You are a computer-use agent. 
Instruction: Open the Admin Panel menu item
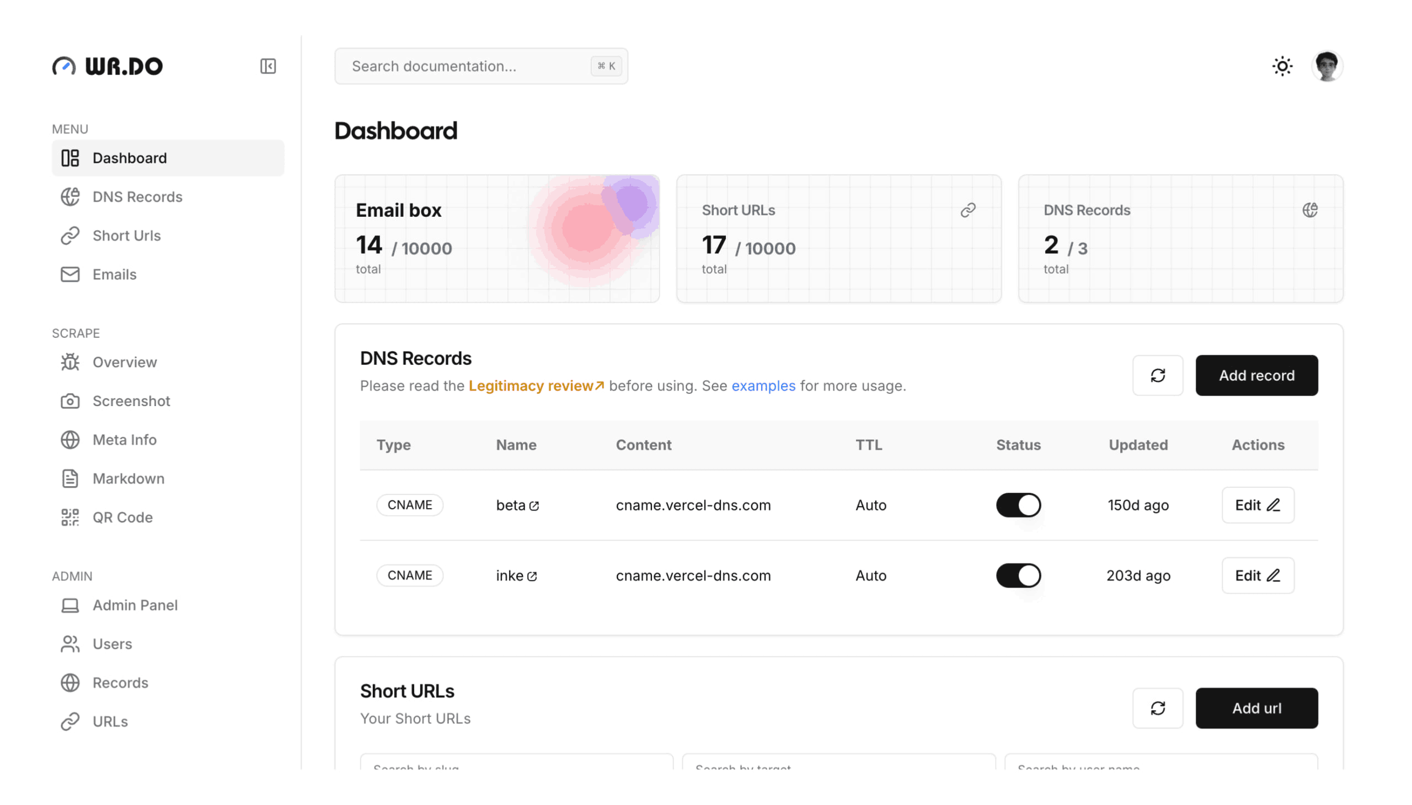click(x=135, y=605)
